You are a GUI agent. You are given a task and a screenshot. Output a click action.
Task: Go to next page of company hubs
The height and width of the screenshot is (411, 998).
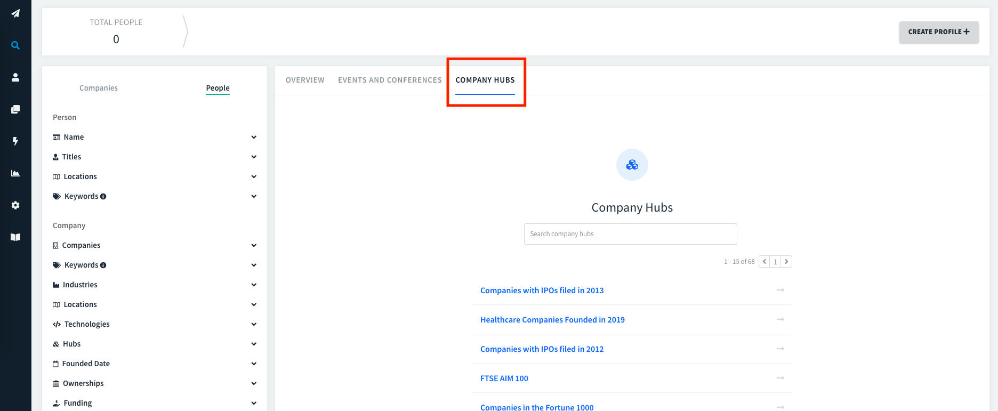click(x=786, y=261)
